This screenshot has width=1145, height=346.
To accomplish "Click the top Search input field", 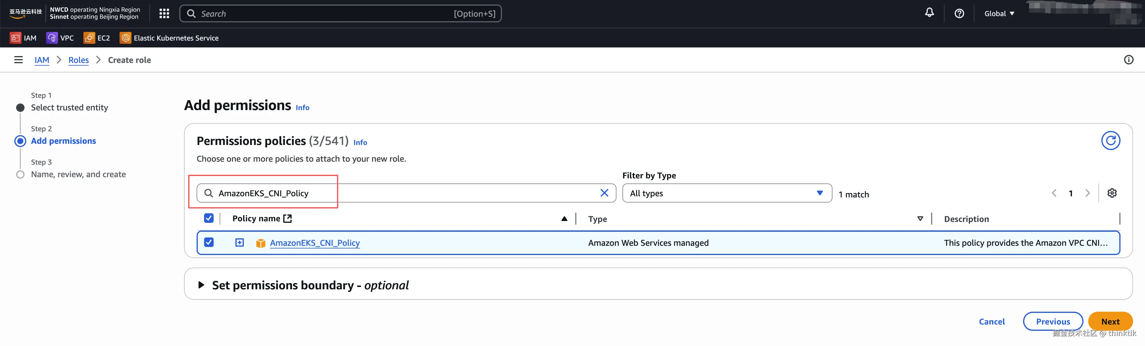I will pos(324,14).
